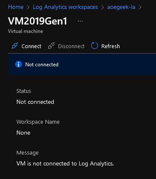This screenshot has height=179, width=156.
Task: Go to Home breadcrumb link
Action: click(x=16, y=7)
